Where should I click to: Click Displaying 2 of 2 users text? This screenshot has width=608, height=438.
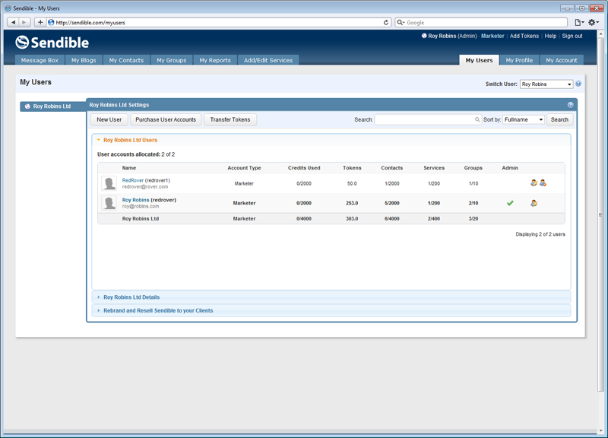[540, 234]
